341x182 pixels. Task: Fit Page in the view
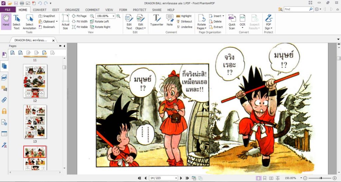tap(79, 16)
